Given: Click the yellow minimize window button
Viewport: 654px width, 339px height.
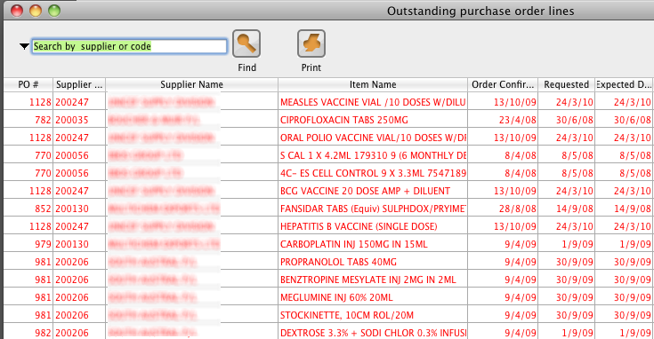Looking at the screenshot, I should [36, 11].
